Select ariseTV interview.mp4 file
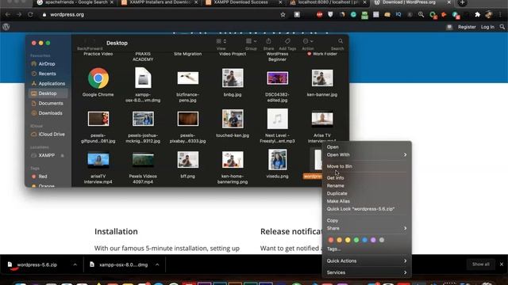 98,160
